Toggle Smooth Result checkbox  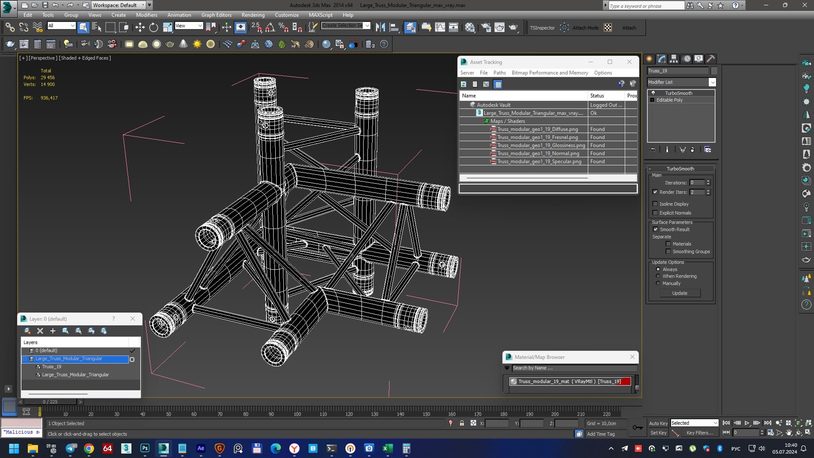coord(655,229)
